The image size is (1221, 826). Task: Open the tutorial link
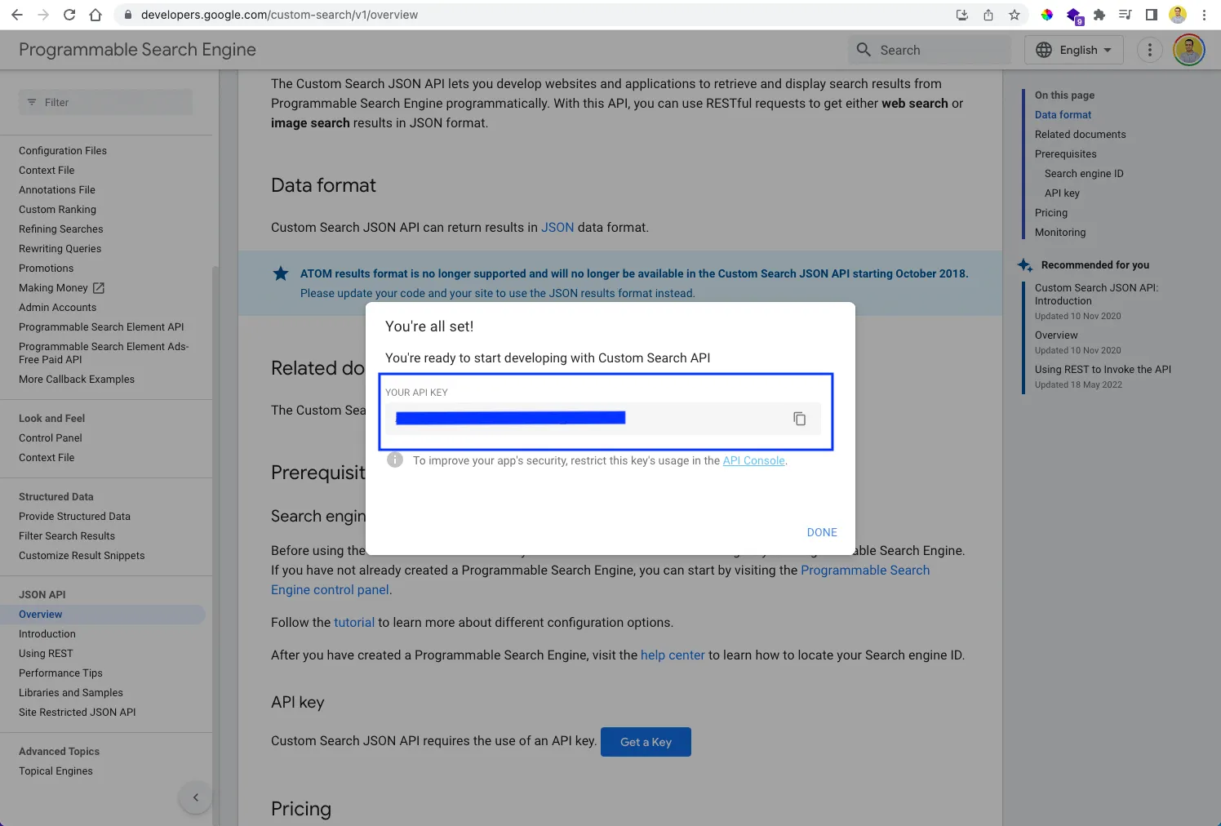(x=354, y=623)
